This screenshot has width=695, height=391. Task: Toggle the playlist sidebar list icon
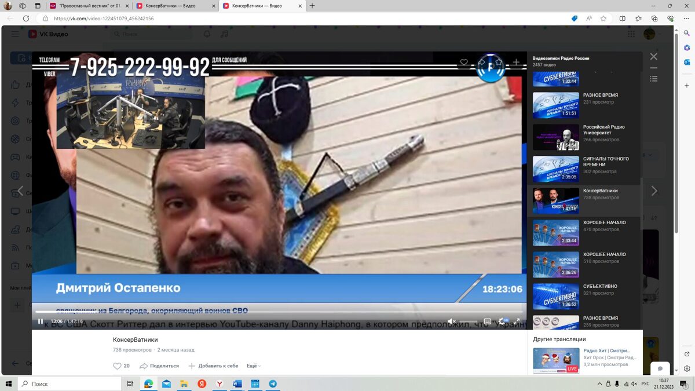[x=654, y=79]
